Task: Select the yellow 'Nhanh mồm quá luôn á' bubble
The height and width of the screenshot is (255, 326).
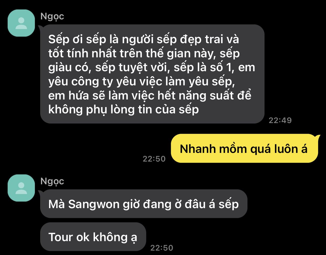Action: (x=244, y=148)
